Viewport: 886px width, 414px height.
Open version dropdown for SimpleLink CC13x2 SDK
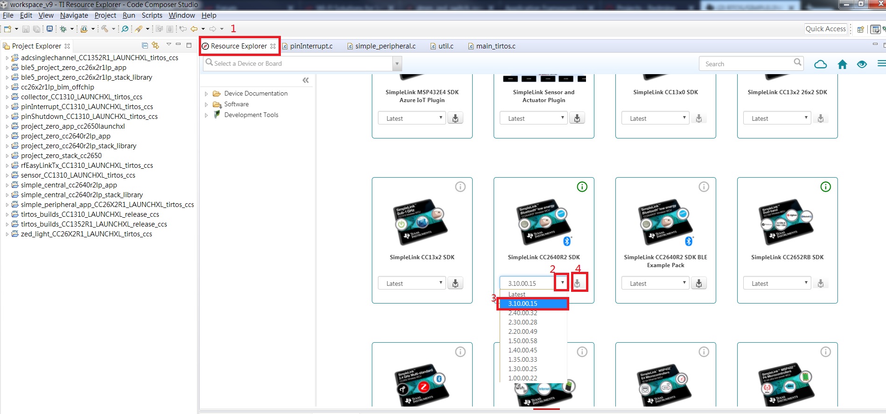pos(412,283)
